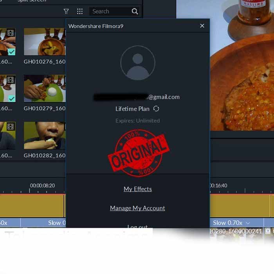Select the GH010282_160 clip thumbnail
The image size is (274, 274).
coord(45,135)
